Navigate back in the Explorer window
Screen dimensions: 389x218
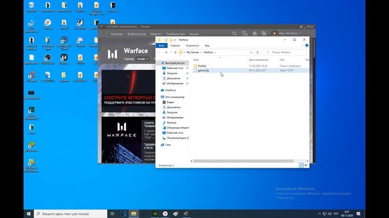pos(160,53)
